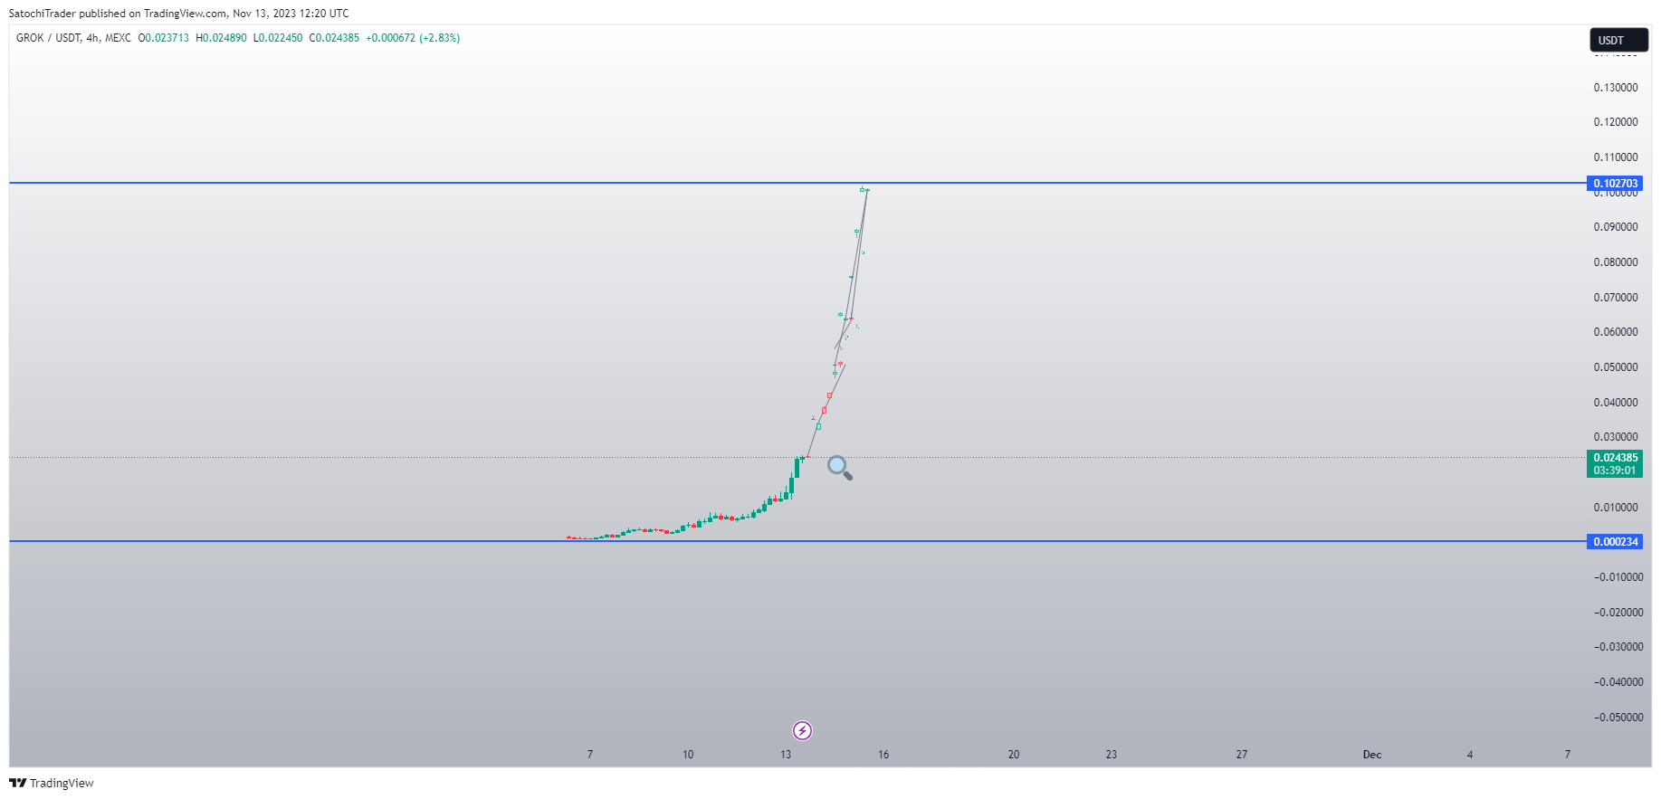Click the Dec label on time axis
The height and width of the screenshot is (799, 1661).
1372,755
